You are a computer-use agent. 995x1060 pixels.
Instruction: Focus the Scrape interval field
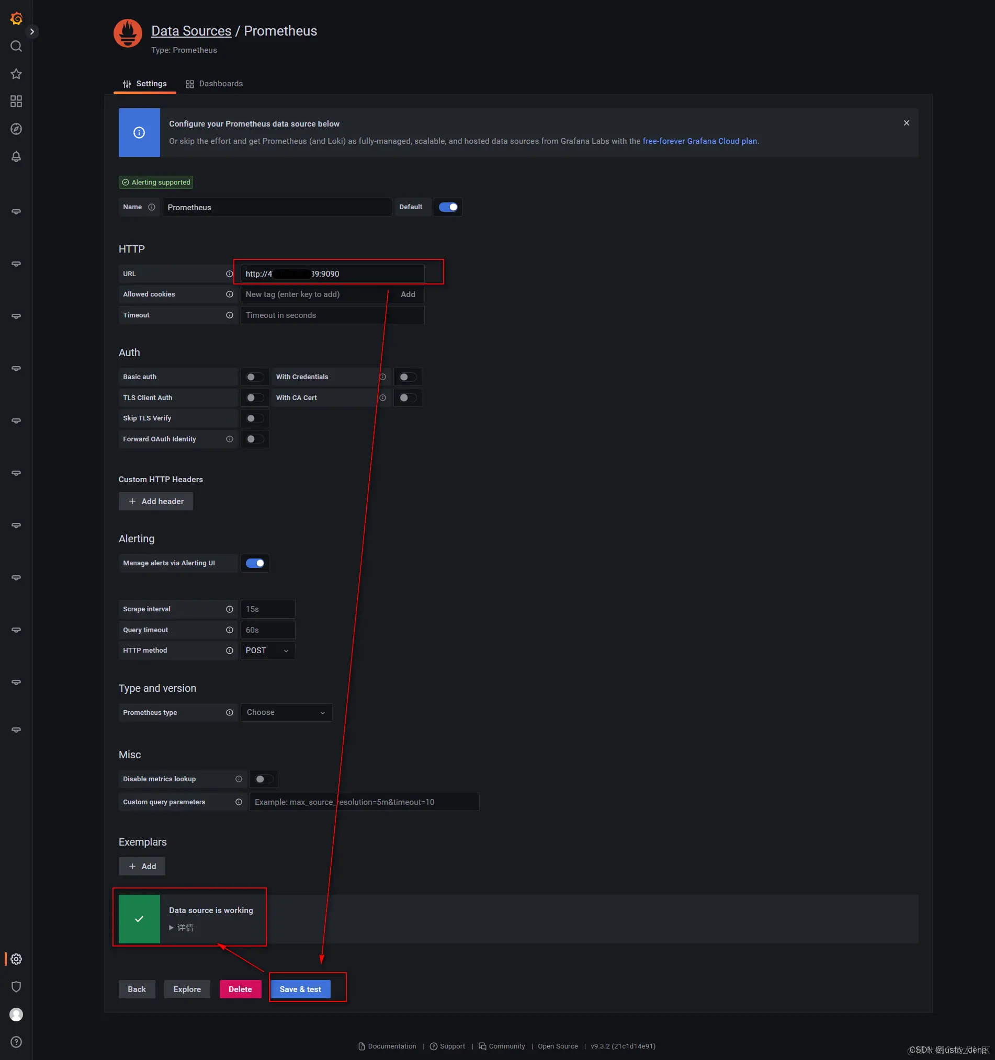click(268, 609)
